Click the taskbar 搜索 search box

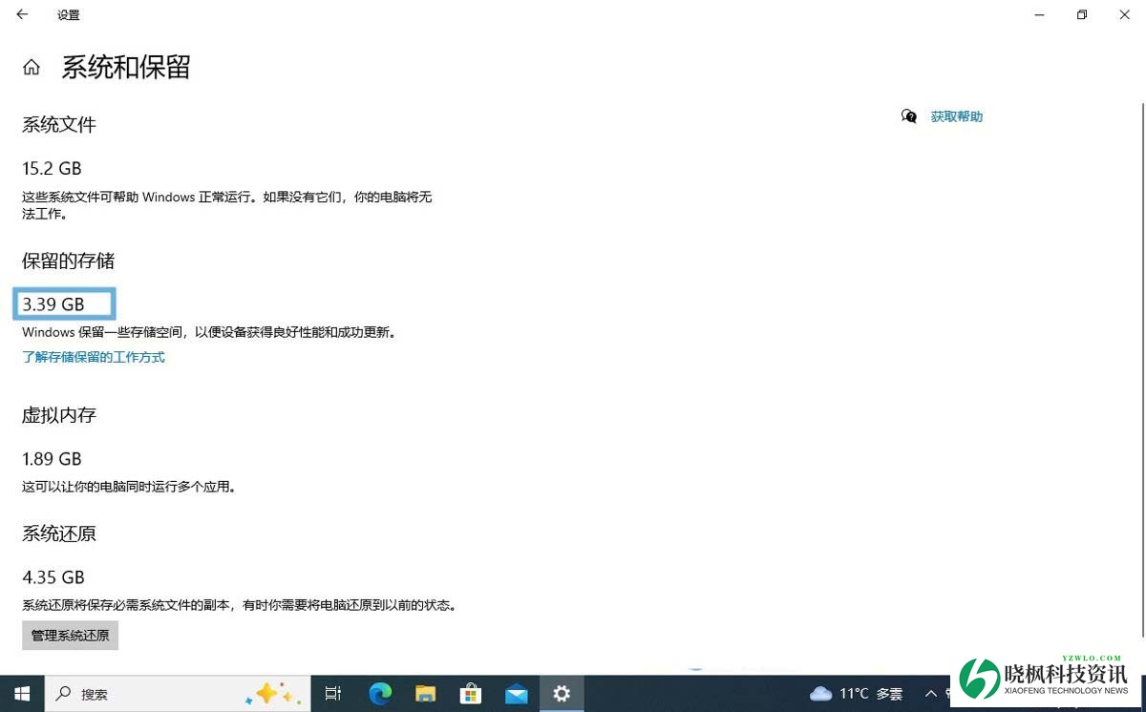click(x=143, y=694)
